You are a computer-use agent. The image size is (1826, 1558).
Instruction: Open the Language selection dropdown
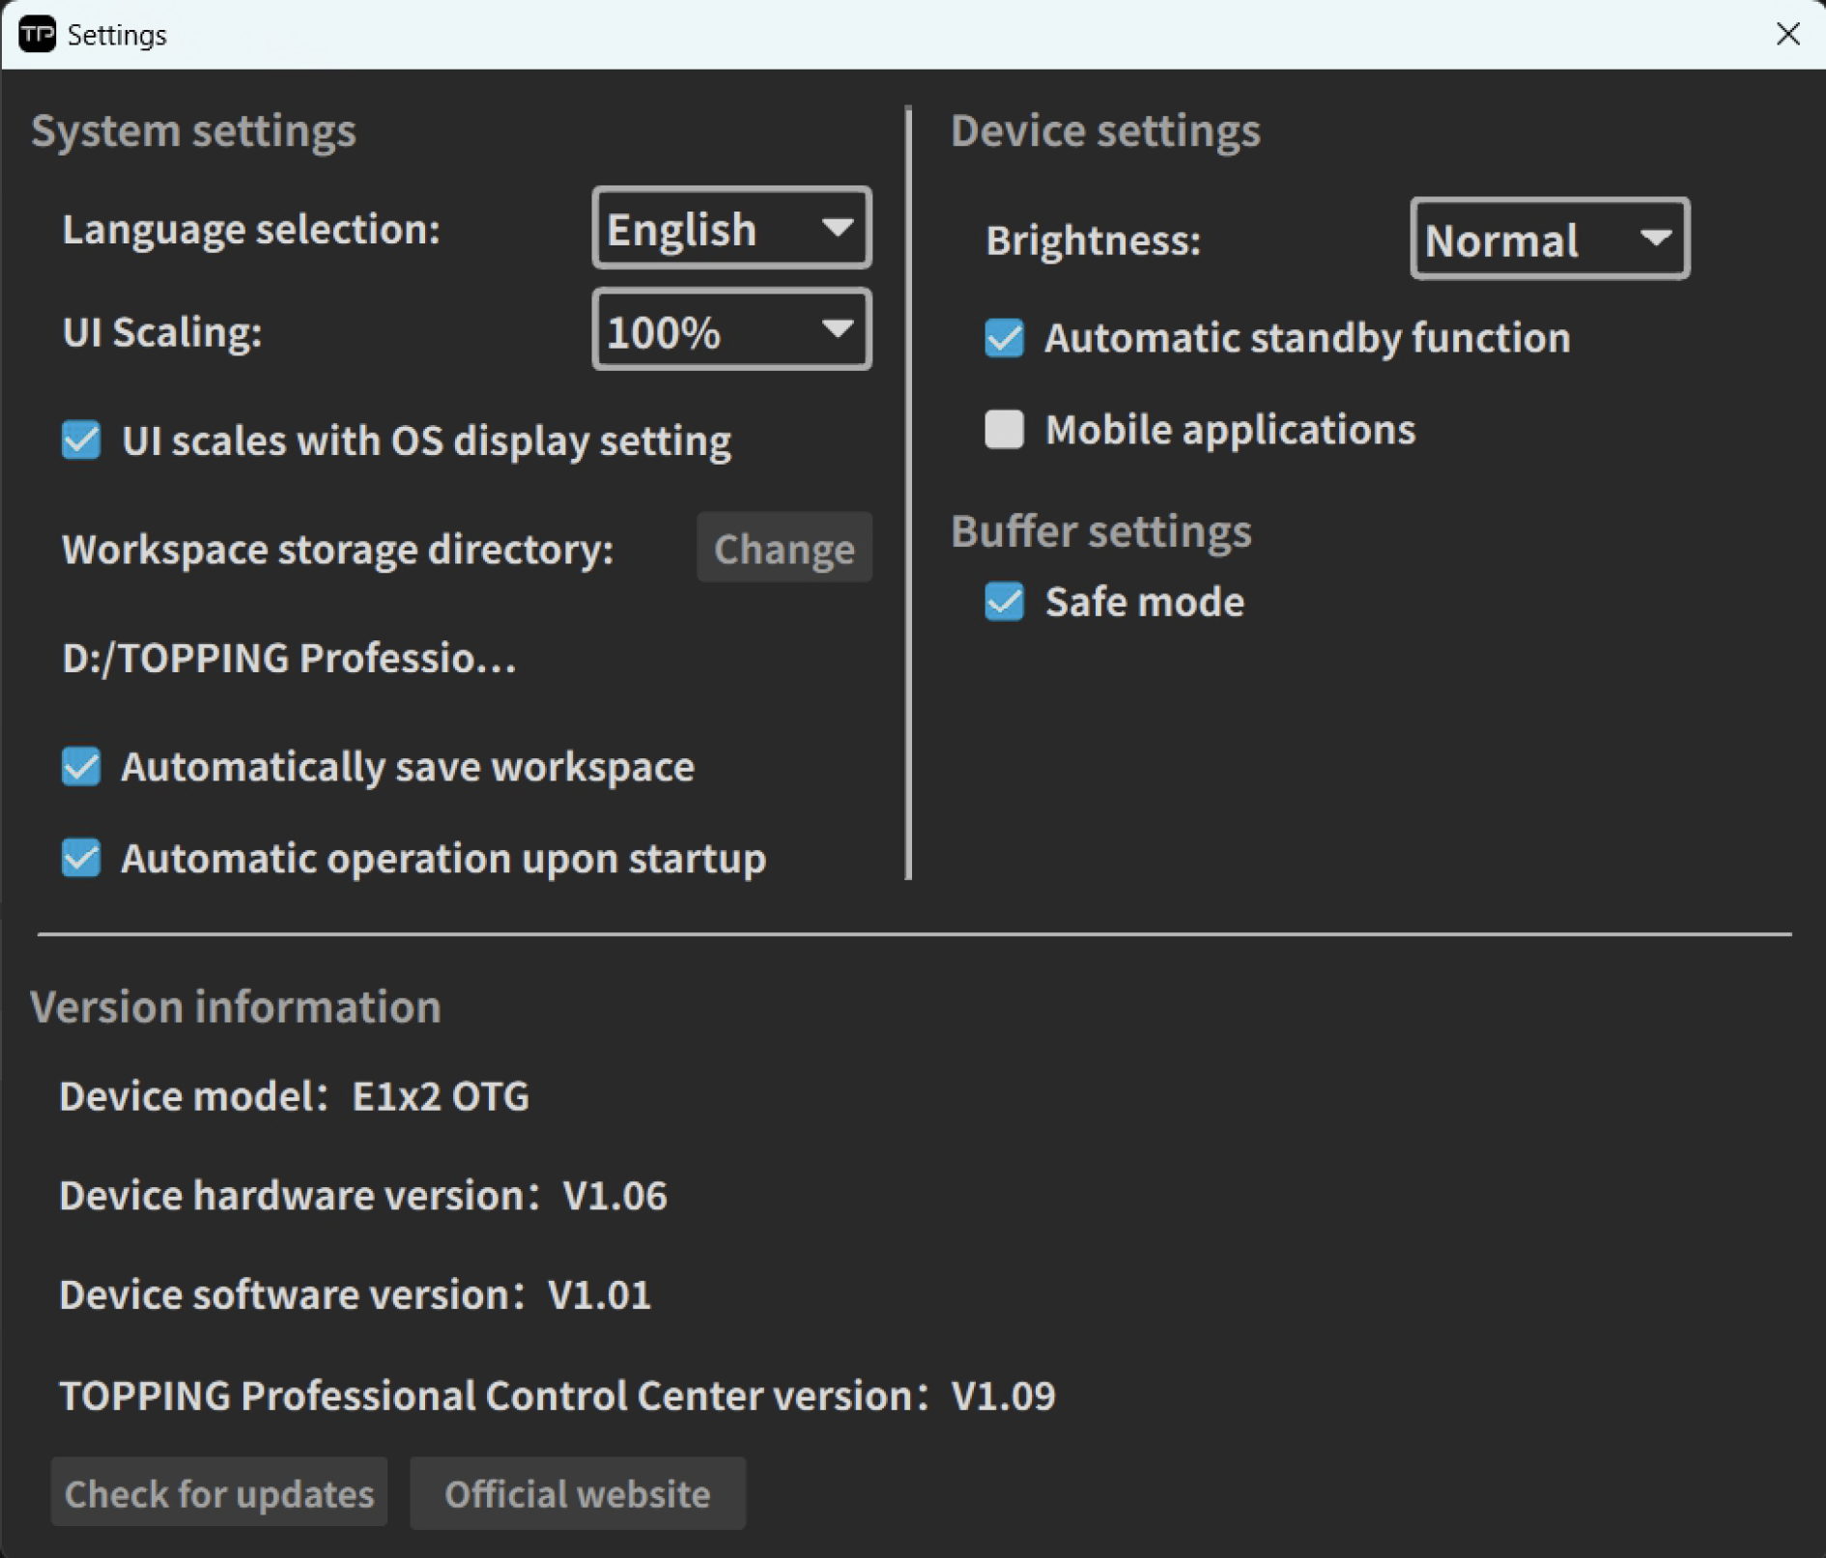(731, 229)
